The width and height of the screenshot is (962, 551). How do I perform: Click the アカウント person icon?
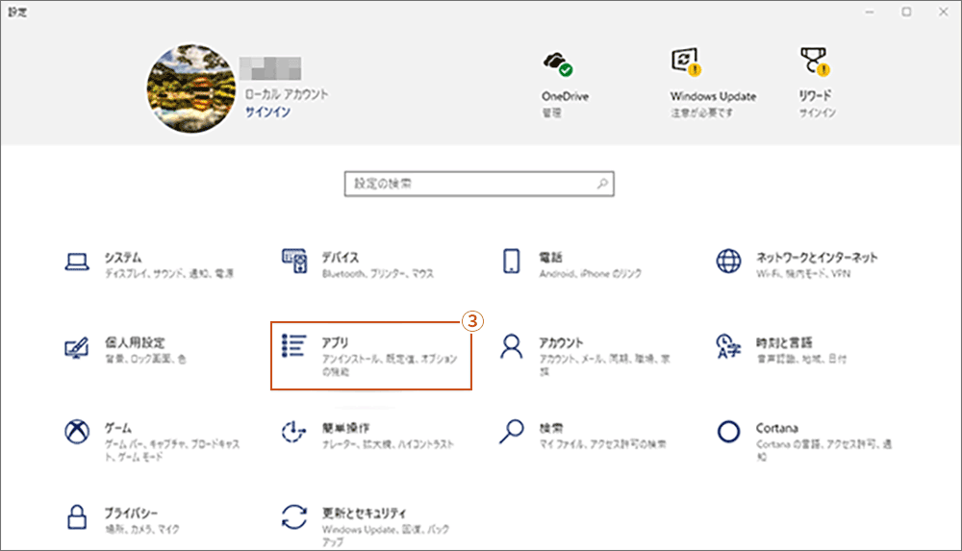[511, 346]
